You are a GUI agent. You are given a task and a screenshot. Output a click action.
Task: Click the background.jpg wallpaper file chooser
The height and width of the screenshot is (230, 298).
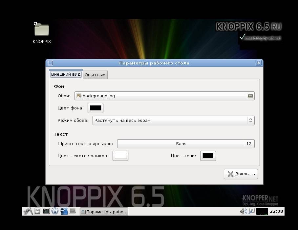(164, 96)
